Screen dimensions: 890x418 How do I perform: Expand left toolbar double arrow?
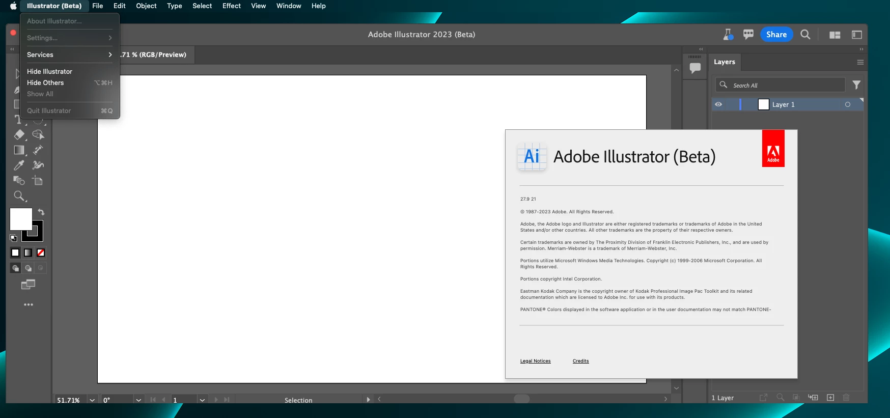point(12,49)
